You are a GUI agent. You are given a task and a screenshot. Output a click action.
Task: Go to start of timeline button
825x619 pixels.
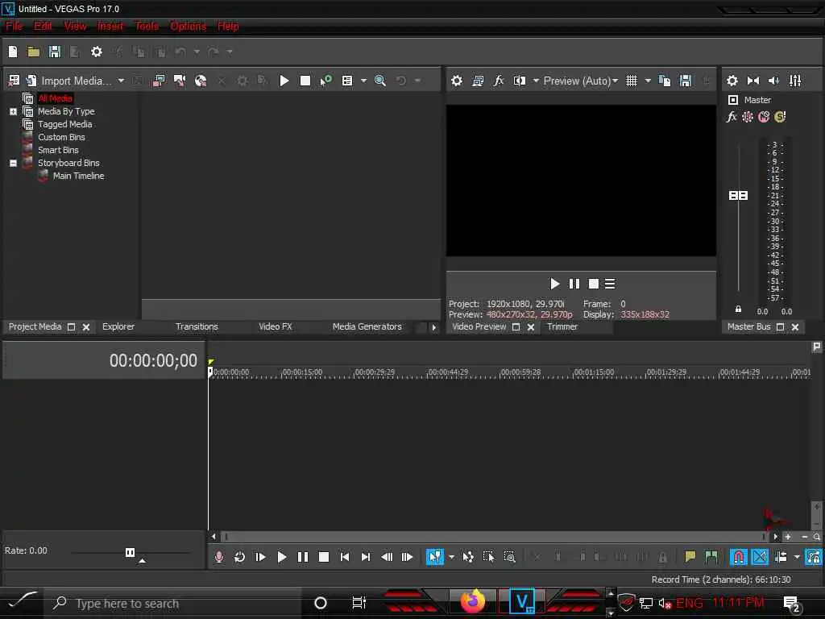[345, 557]
